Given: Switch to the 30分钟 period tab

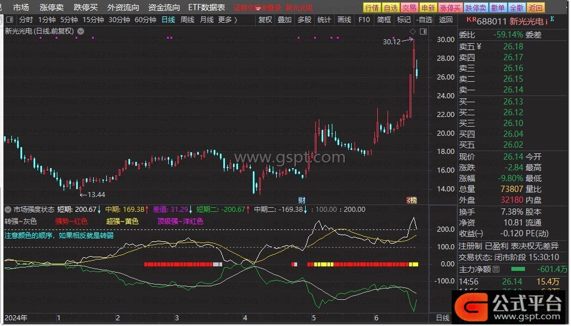Looking at the screenshot, I should pos(119,20).
